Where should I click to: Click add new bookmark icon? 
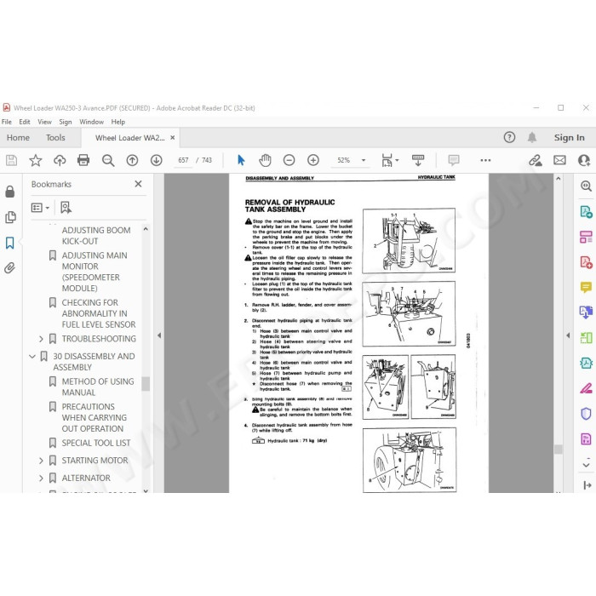tap(66, 208)
